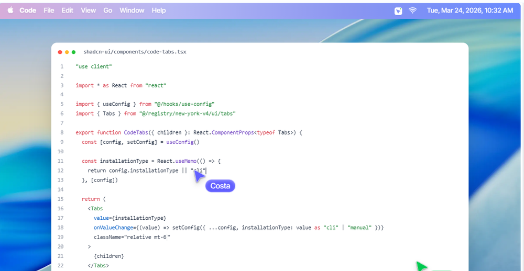Open the View menu
The image size is (524, 271).
coord(88,10)
